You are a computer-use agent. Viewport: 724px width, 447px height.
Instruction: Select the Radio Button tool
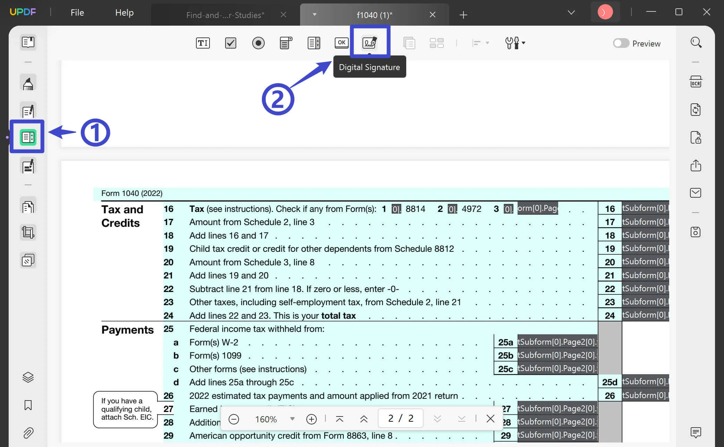pos(257,43)
